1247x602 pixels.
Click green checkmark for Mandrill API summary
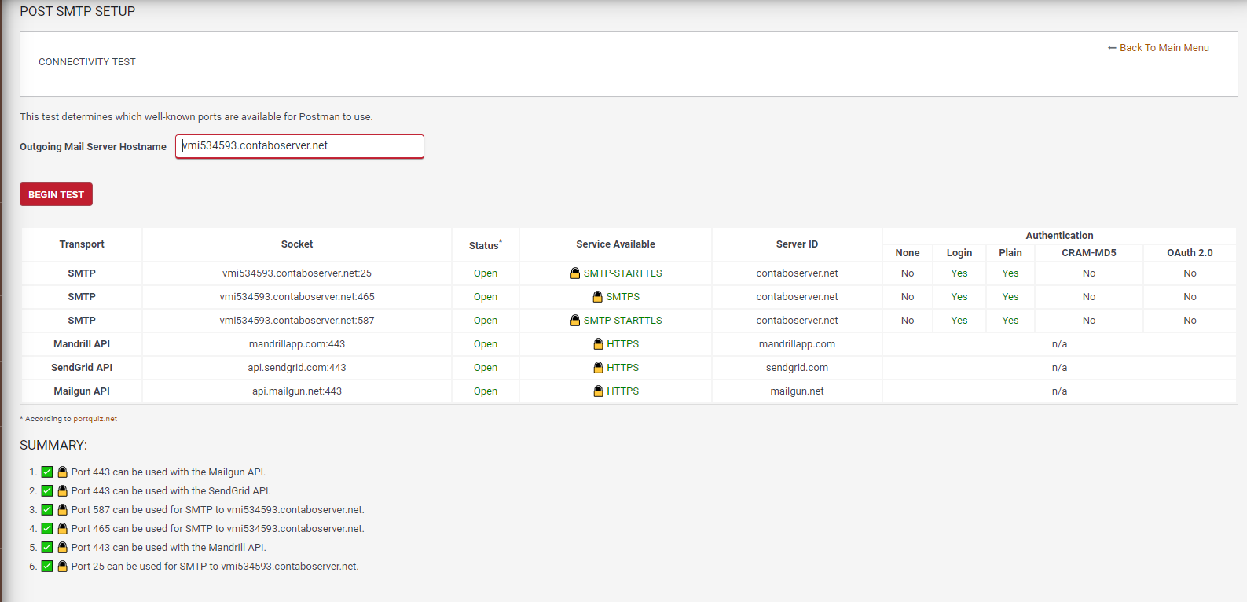[x=47, y=548]
